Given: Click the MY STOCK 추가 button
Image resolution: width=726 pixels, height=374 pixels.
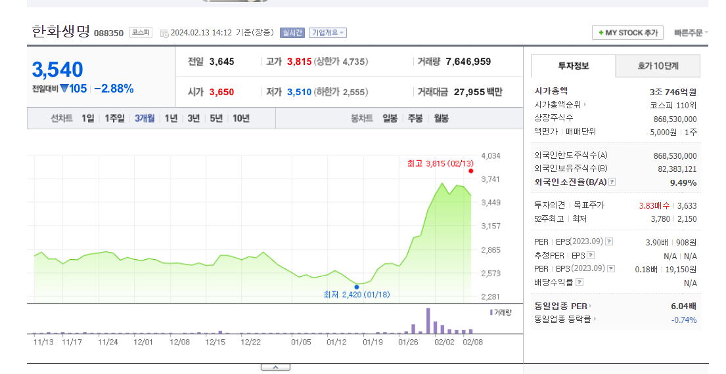Looking at the screenshot, I should tap(627, 33).
